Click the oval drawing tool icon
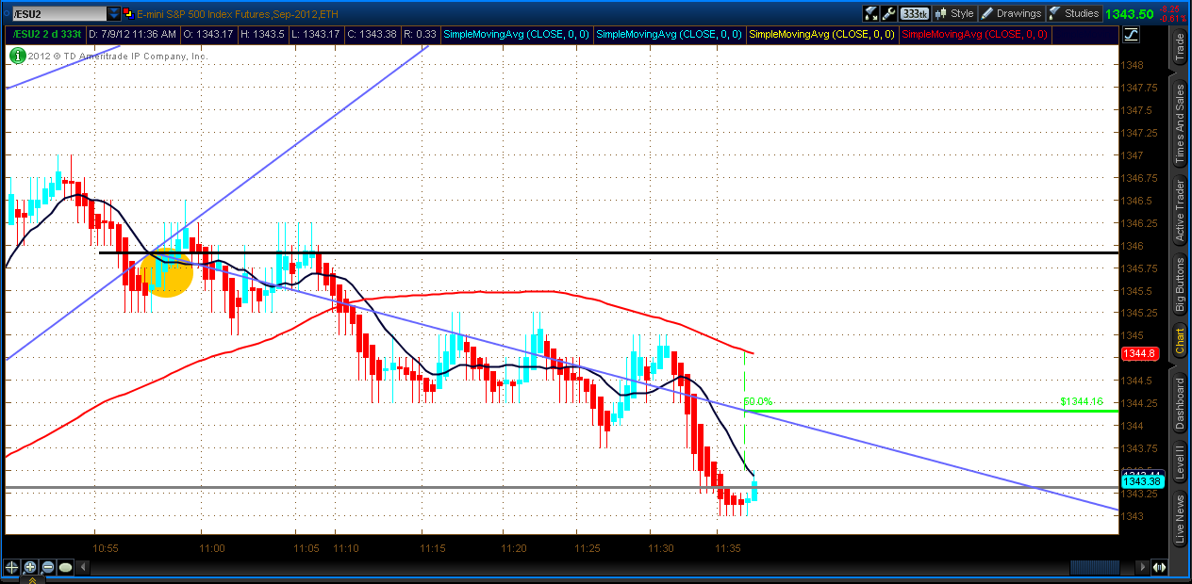 pos(65,567)
